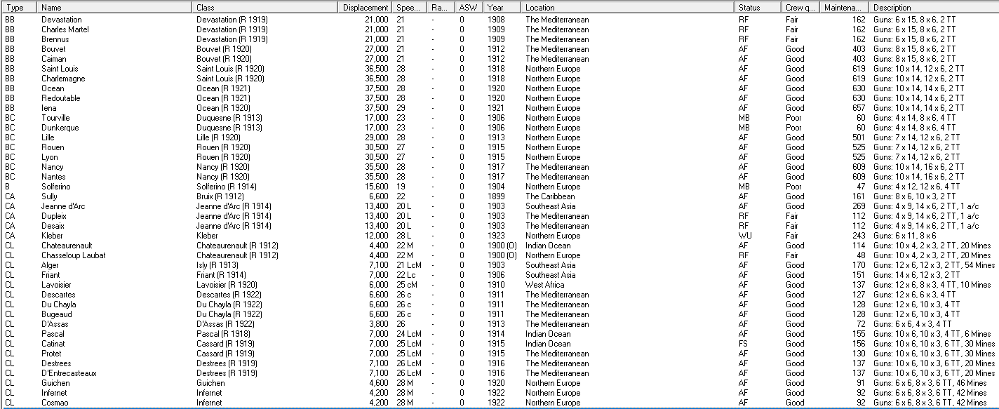Screen dimensions: 999x409
Task: Select the Sully cruiser row
Action: (x=51, y=196)
